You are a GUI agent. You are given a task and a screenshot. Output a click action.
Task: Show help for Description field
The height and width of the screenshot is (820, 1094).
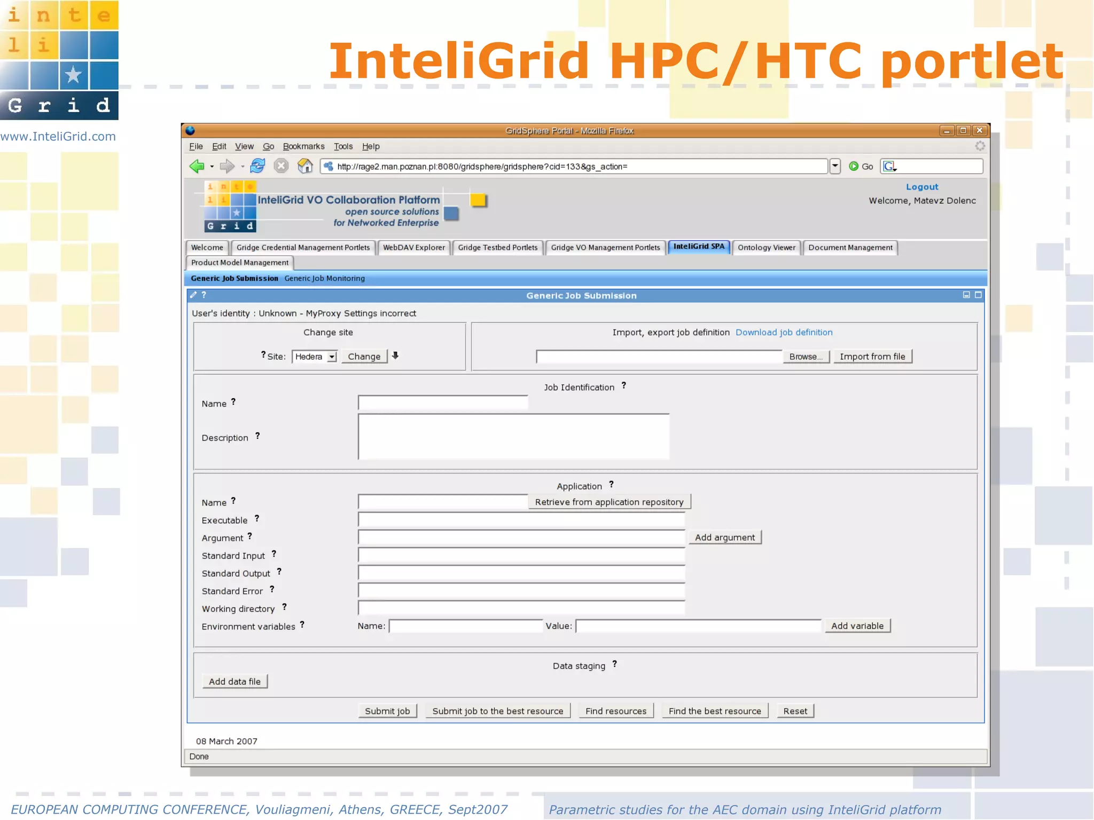pyautogui.click(x=257, y=436)
